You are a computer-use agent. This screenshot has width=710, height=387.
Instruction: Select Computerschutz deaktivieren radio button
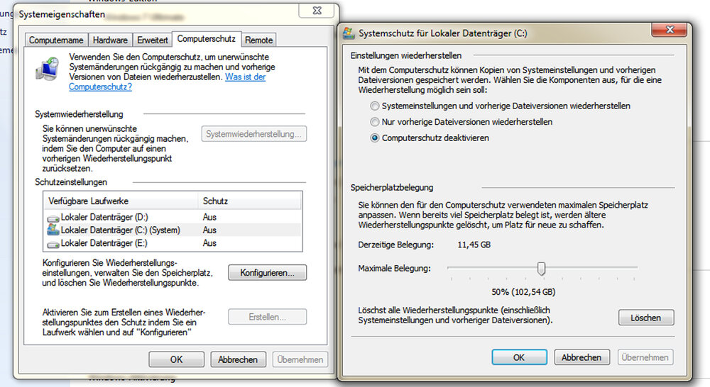point(374,138)
